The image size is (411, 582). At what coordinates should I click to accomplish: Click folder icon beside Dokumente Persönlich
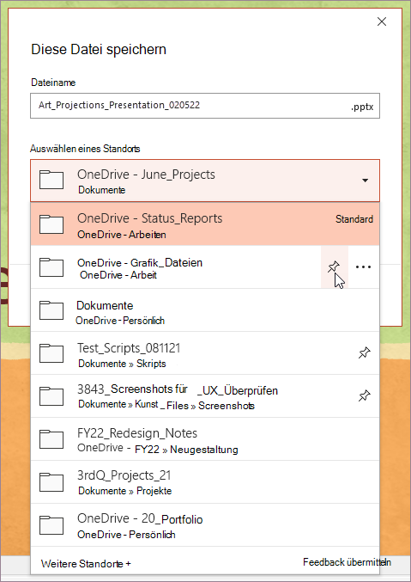click(x=51, y=310)
